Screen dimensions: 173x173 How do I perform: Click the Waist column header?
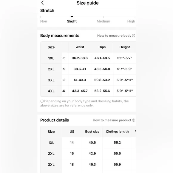coord(80,47)
